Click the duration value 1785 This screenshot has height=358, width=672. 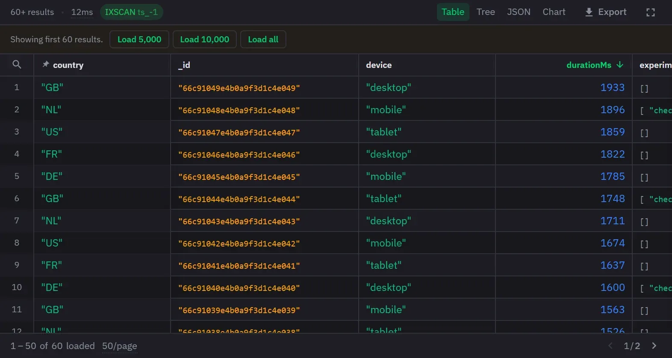coord(613,176)
